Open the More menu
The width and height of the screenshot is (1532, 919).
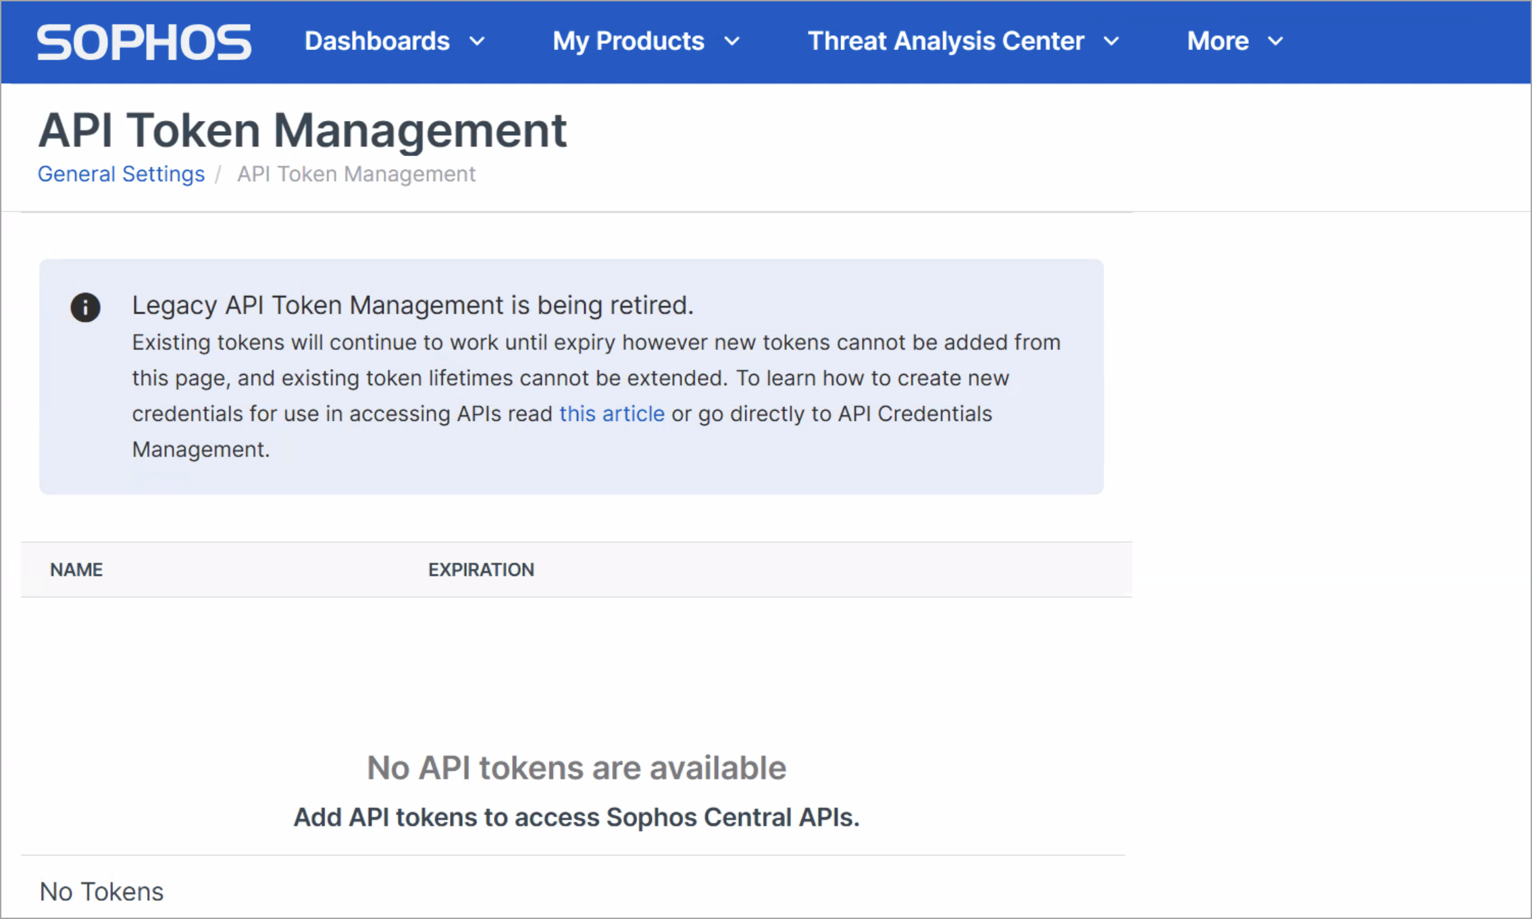(x=1218, y=41)
